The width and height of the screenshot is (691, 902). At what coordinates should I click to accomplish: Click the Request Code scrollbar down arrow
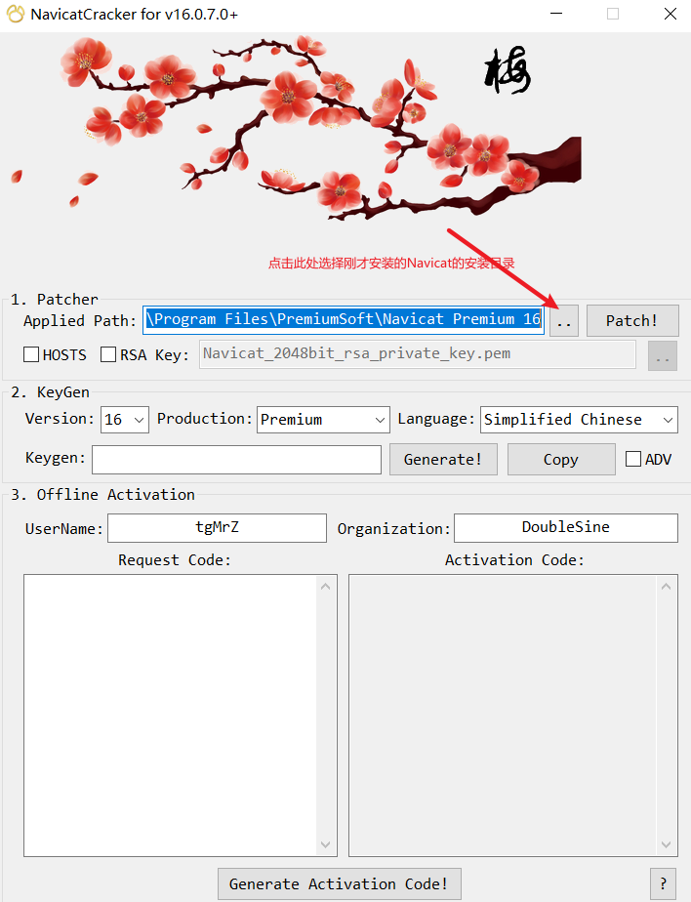[x=327, y=845]
